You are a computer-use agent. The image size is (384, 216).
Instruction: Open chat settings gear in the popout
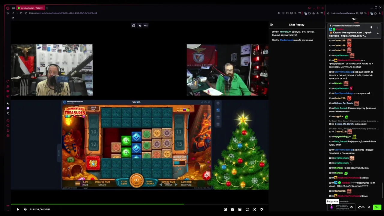point(369,207)
